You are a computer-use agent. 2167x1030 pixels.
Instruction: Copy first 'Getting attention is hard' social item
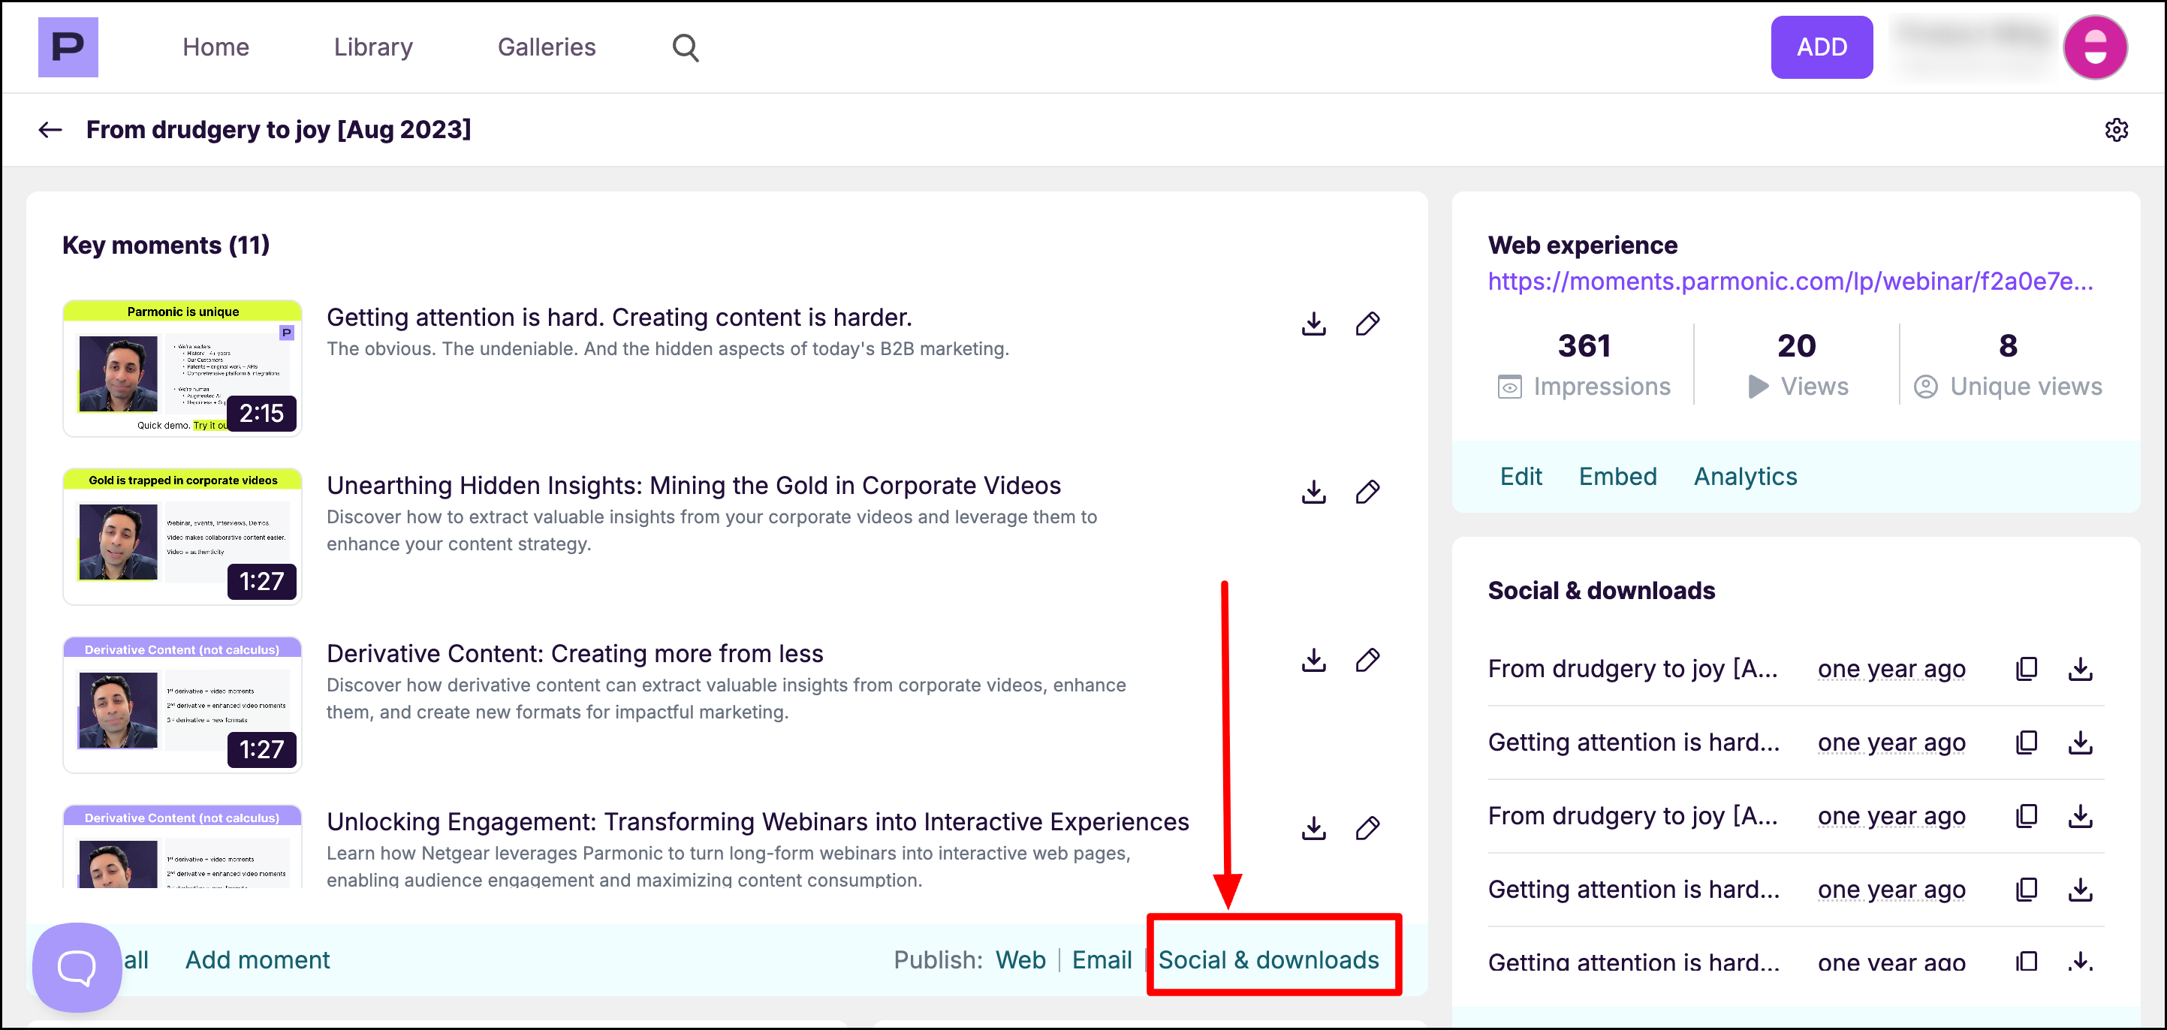click(2027, 742)
